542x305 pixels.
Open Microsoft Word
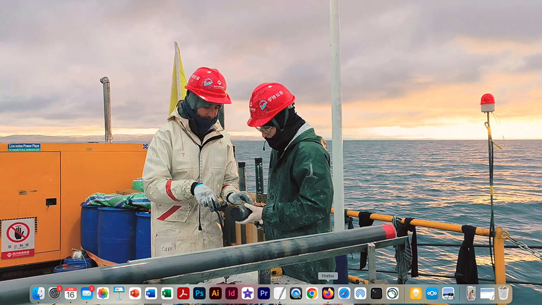[x=151, y=293]
